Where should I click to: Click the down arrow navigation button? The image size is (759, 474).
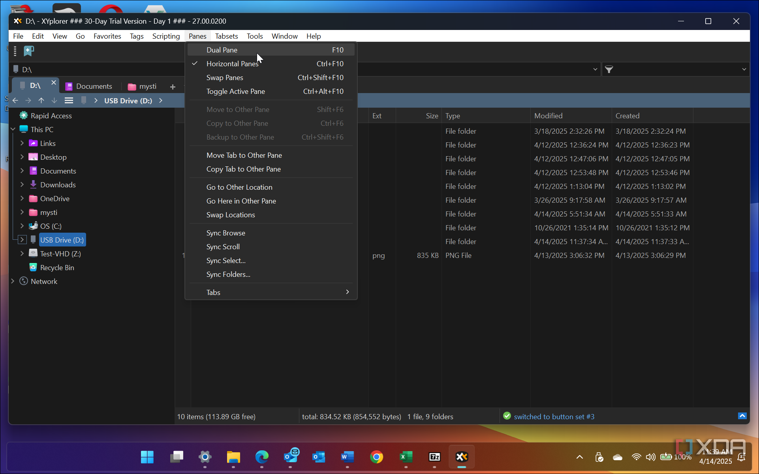click(x=54, y=101)
